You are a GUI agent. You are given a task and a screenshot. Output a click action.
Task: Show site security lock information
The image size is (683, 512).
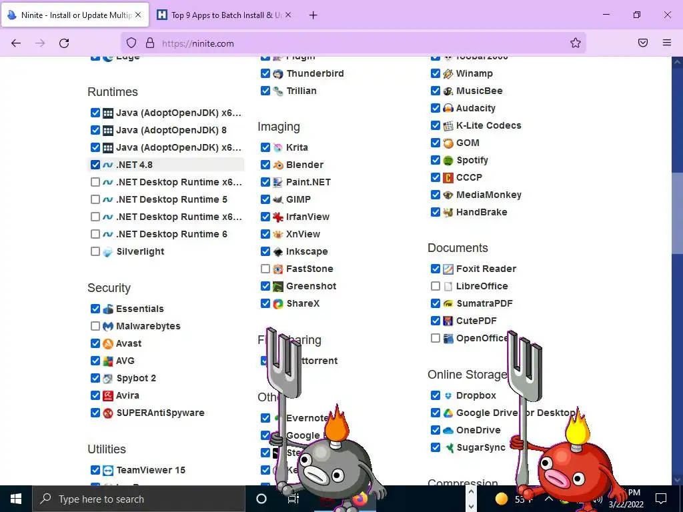tap(150, 43)
